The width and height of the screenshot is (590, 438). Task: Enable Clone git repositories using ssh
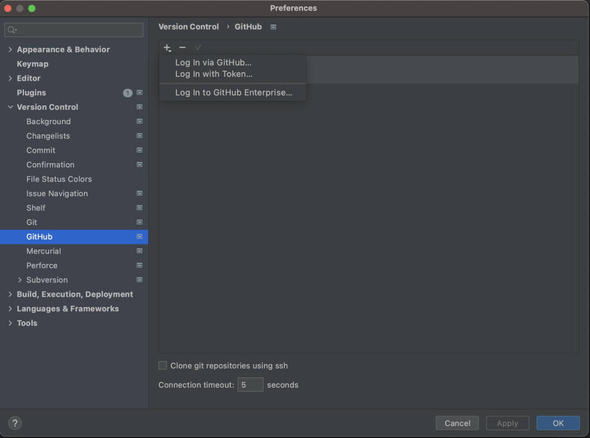pyautogui.click(x=163, y=366)
